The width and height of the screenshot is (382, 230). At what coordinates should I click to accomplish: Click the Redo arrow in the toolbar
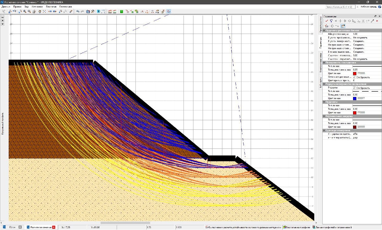82,12
